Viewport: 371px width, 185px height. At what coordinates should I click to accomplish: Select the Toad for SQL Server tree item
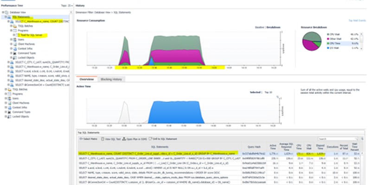tap(31, 35)
